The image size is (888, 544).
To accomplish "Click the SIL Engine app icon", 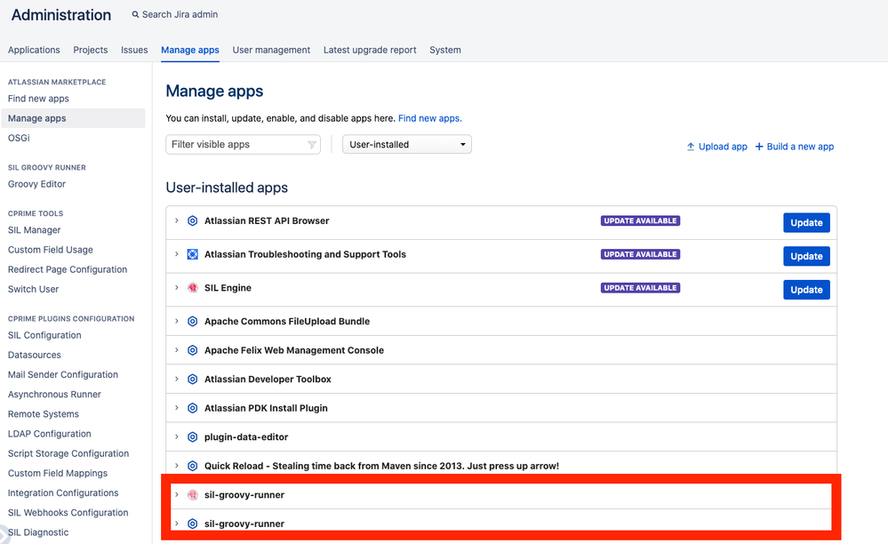I will click(x=193, y=288).
